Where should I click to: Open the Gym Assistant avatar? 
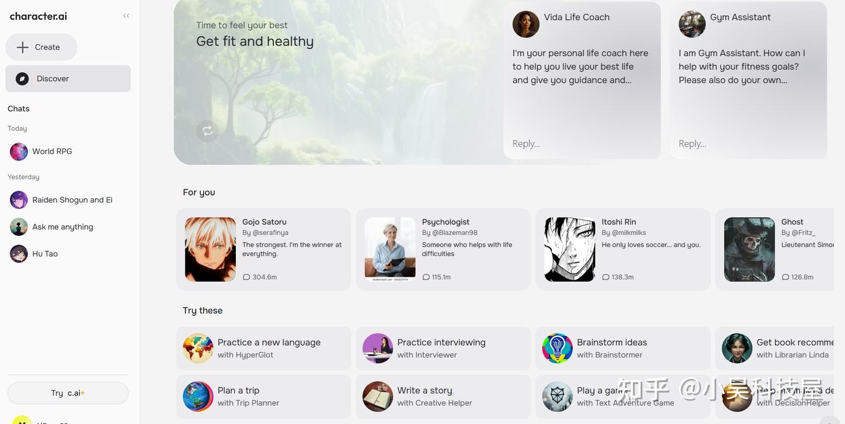click(692, 24)
